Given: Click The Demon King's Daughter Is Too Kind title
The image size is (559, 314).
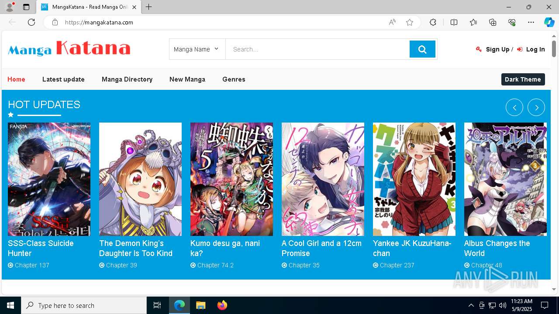Looking at the screenshot, I should tap(136, 248).
